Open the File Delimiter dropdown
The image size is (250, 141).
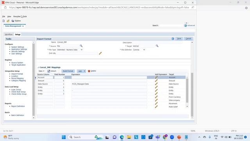click(x=144, y=50)
